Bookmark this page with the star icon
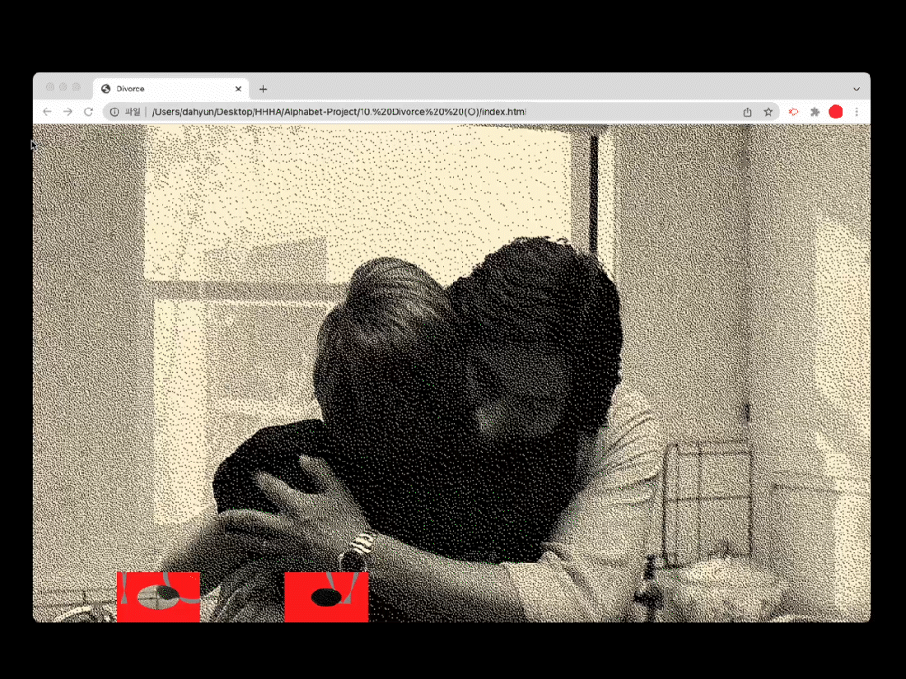Screen dimensions: 906x679 pyautogui.click(x=768, y=112)
